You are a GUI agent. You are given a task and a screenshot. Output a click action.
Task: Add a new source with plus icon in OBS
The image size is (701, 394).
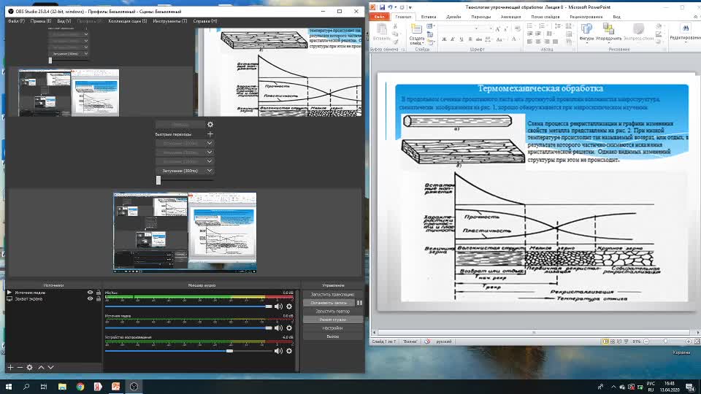point(10,367)
